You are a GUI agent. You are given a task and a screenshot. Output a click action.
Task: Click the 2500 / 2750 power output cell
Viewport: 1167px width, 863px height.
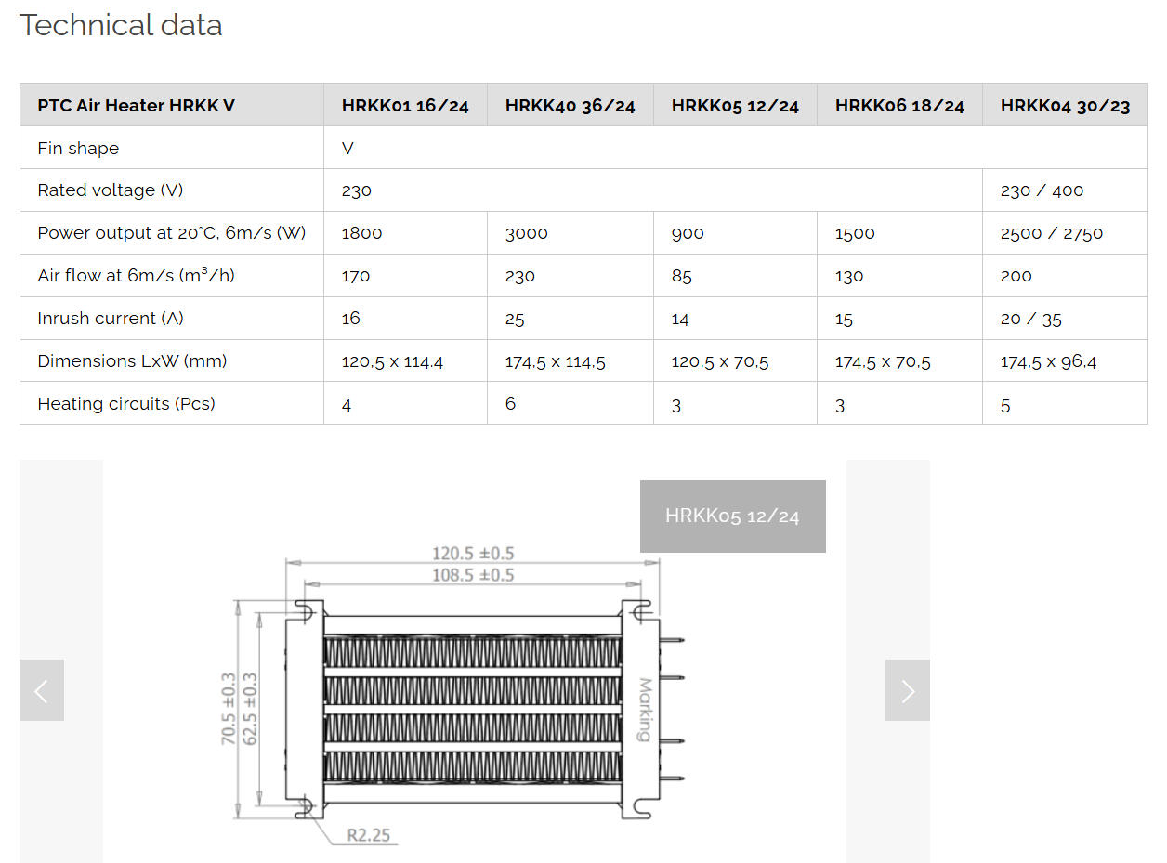(1051, 233)
